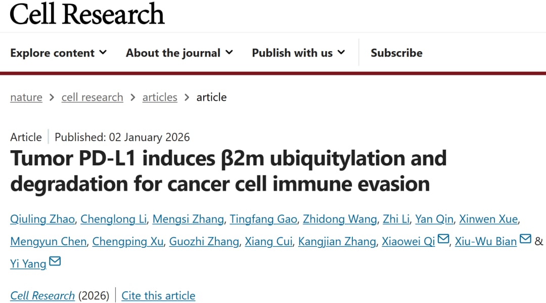Viewport: 546px width, 303px height.
Task: Expand the Publish with us menu
Action: tap(298, 53)
